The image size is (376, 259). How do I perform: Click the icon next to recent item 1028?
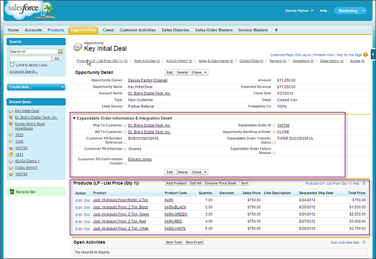[x=11, y=141]
